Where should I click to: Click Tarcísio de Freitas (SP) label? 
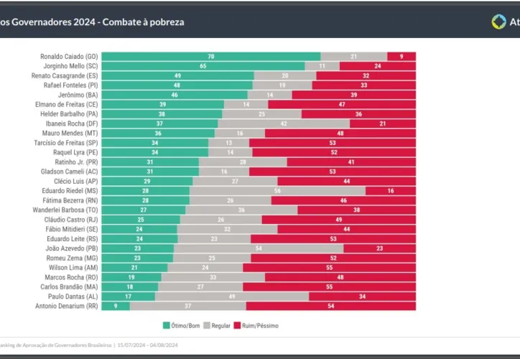click(67, 143)
